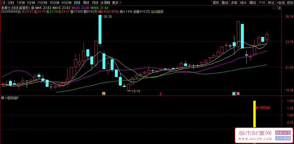Click the diamond icon above the chart
This screenshot has height=144, width=294.
click(x=274, y=8)
